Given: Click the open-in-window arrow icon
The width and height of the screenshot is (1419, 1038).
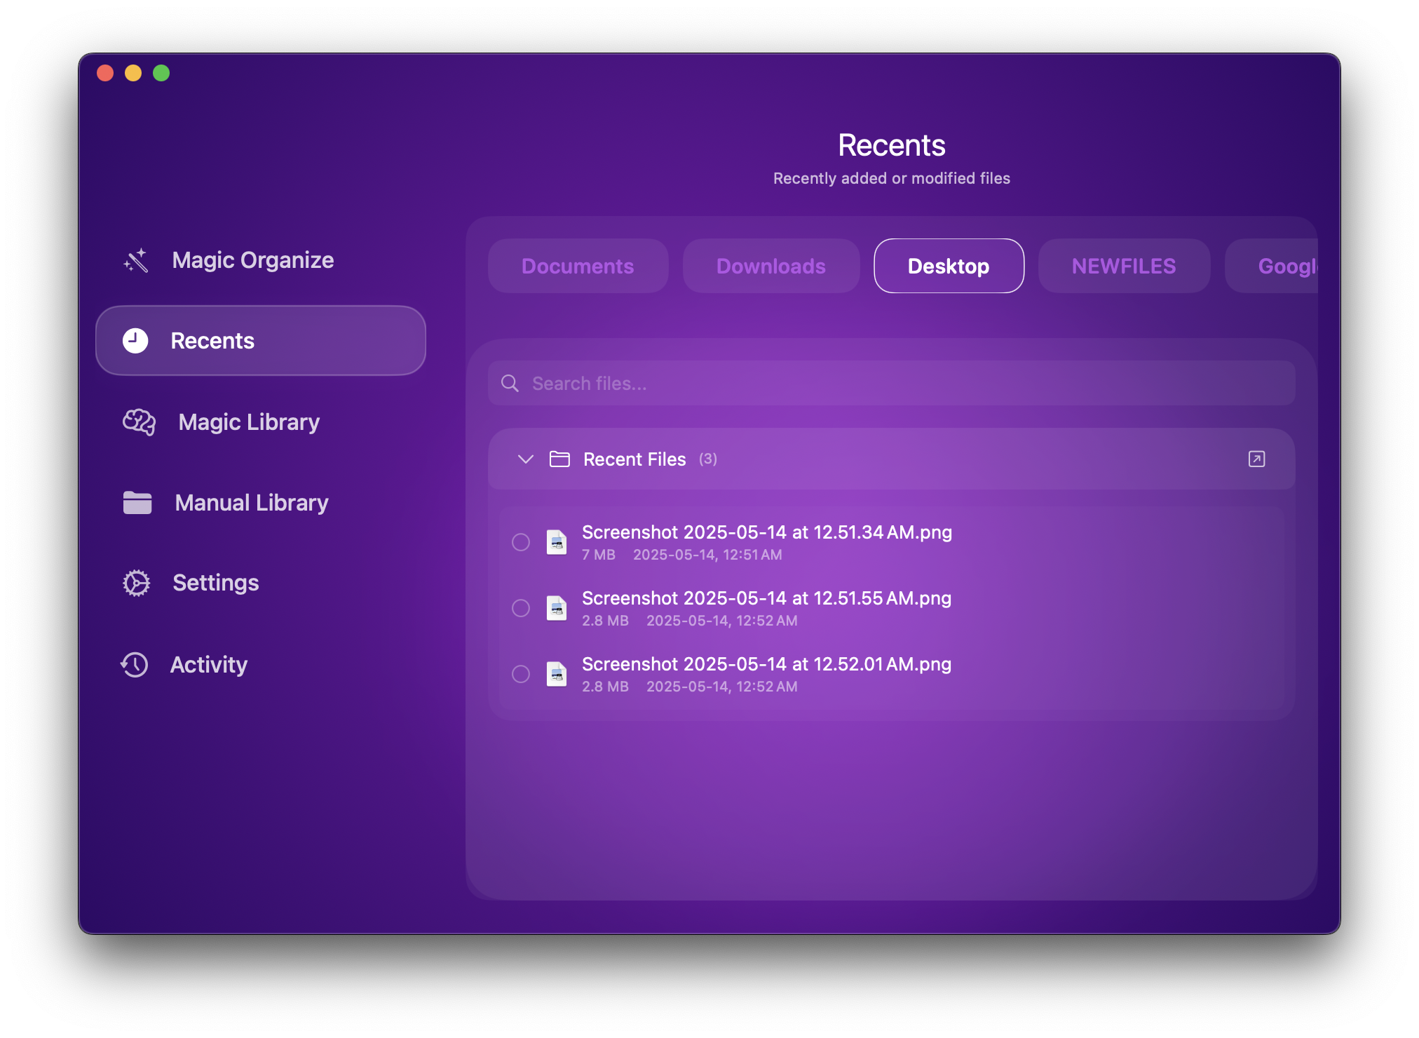Looking at the screenshot, I should pos(1256,459).
